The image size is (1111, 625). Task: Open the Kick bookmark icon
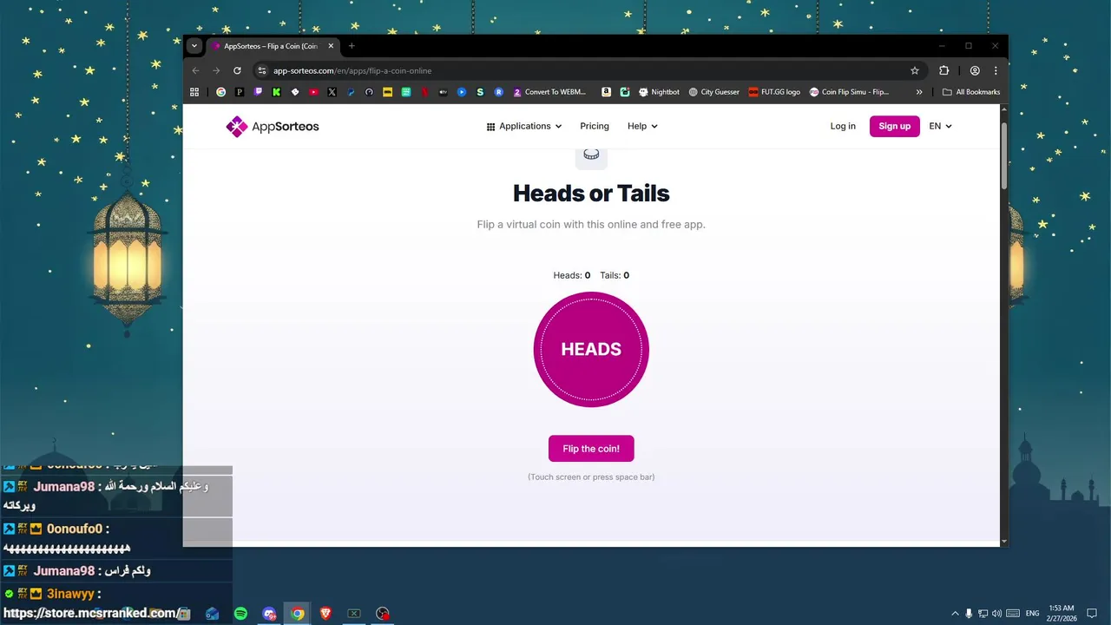(x=277, y=91)
